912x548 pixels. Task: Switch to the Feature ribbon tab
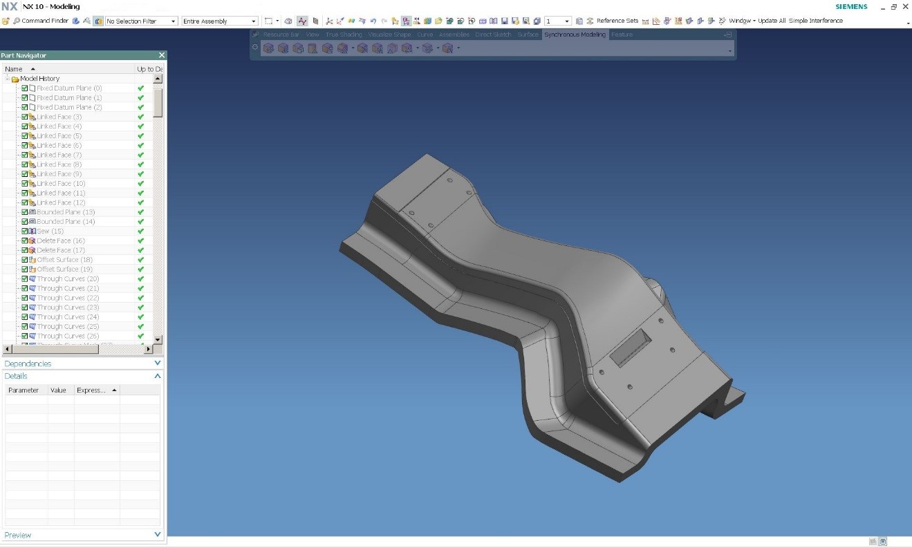pos(622,35)
